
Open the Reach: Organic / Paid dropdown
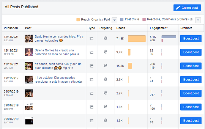(114, 20)
